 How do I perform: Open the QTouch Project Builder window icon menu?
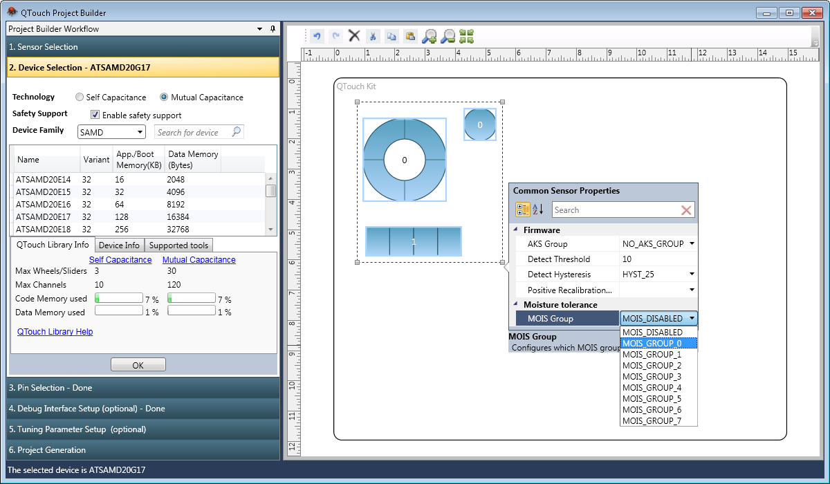[12, 12]
